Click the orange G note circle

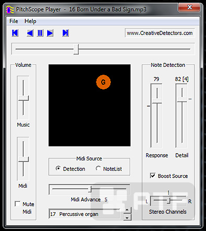pos(103,82)
